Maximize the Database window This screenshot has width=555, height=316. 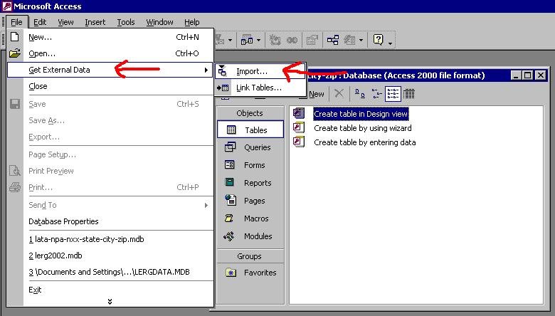click(527, 75)
